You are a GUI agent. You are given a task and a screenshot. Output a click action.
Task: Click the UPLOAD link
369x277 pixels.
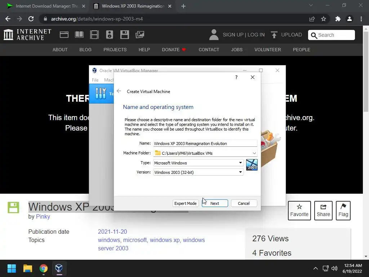click(292, 35)
